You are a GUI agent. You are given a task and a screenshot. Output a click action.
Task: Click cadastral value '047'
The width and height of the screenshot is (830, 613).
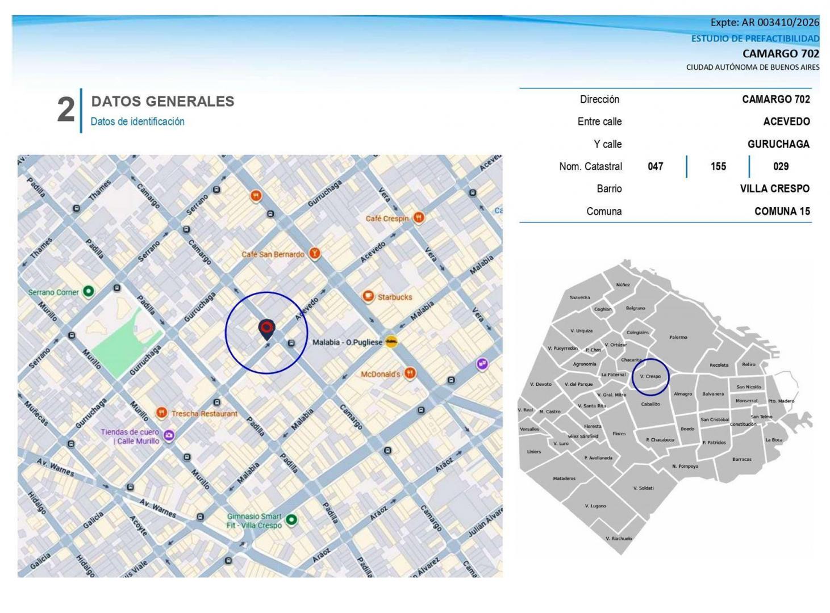(656, 166)
